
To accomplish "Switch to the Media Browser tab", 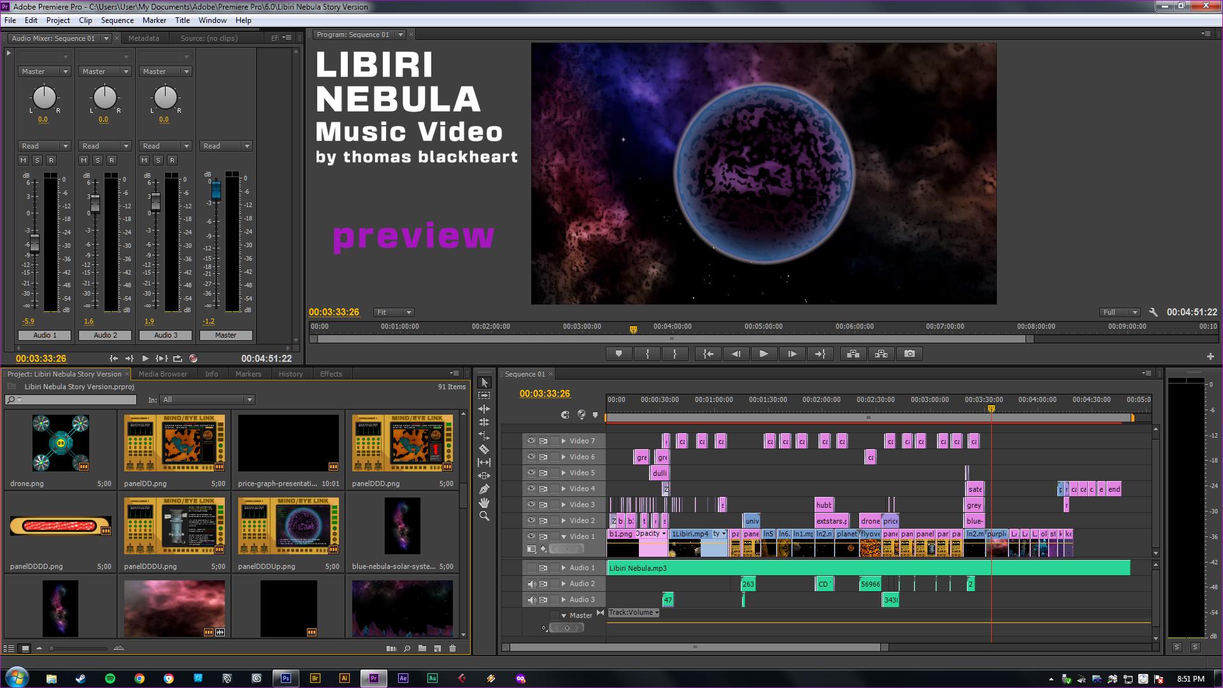I will 162,374.
